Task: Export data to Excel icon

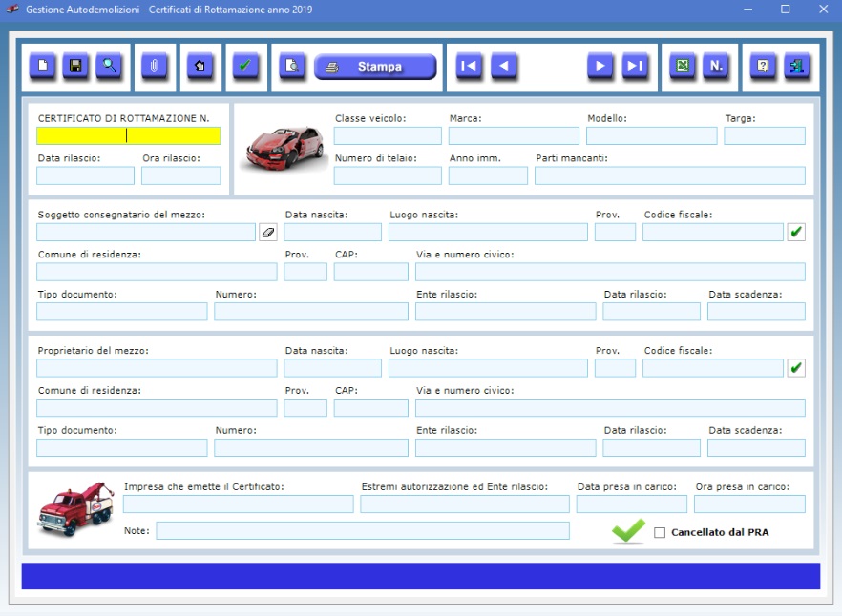Action: pyautogui.click(x=683, y=66)
